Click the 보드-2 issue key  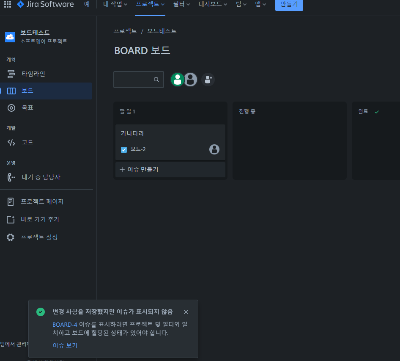138,149
